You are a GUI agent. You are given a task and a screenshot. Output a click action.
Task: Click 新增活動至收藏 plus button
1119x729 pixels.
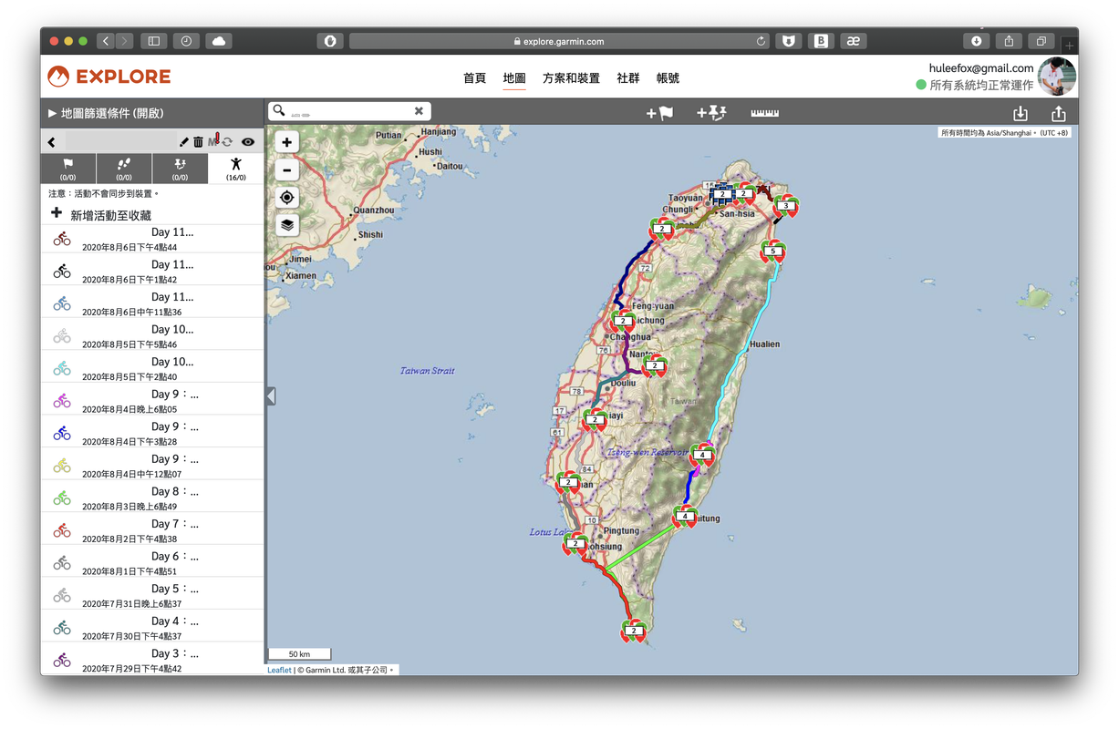coord(57,214)
